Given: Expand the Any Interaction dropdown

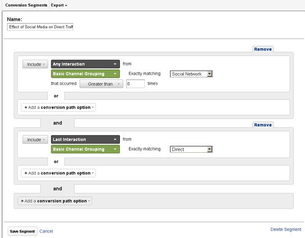Looking at the screenshot, I should pyautogui.click(x=85, y=64).
